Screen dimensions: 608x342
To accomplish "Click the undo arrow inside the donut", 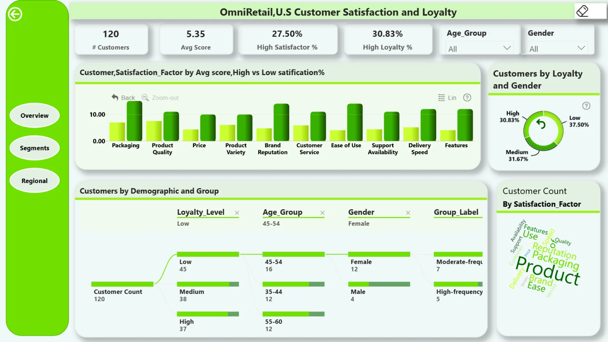I will (541, 124).
